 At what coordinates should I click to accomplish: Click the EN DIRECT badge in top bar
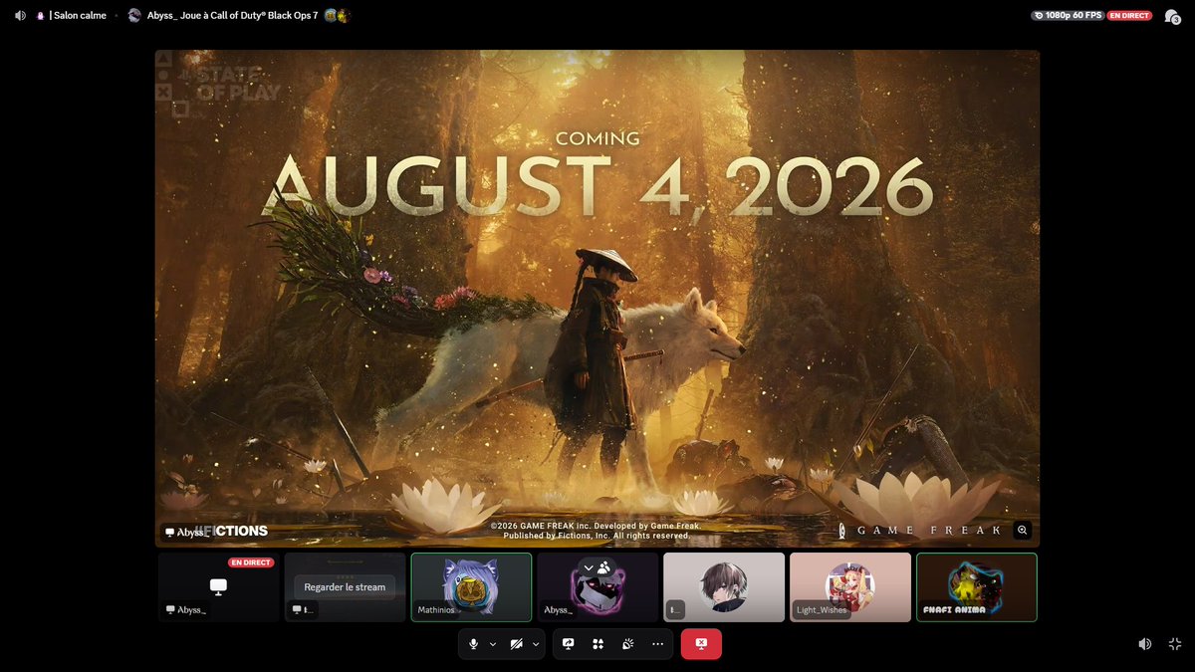click(x=1130, y=16)
